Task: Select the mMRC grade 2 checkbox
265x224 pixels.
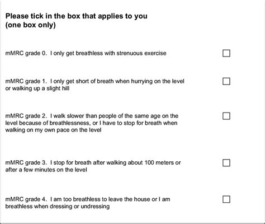Action: (x=226, y=116)
